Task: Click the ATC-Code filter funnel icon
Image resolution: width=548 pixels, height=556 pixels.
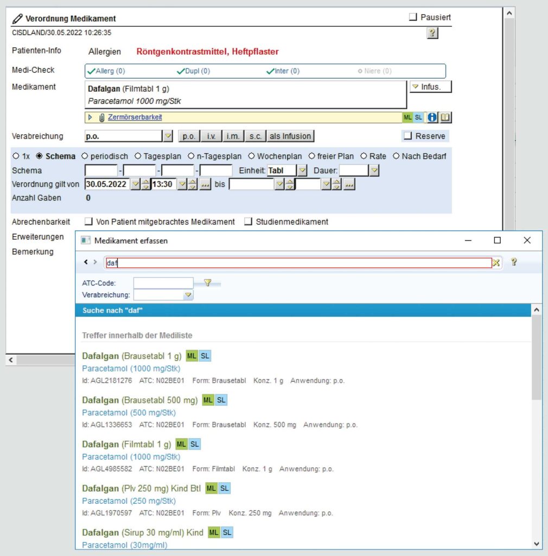Action: pyautogui.click(x=207, y=282)
